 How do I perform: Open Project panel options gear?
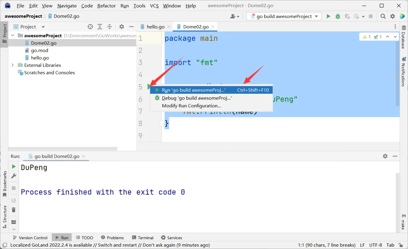[122, 27]
